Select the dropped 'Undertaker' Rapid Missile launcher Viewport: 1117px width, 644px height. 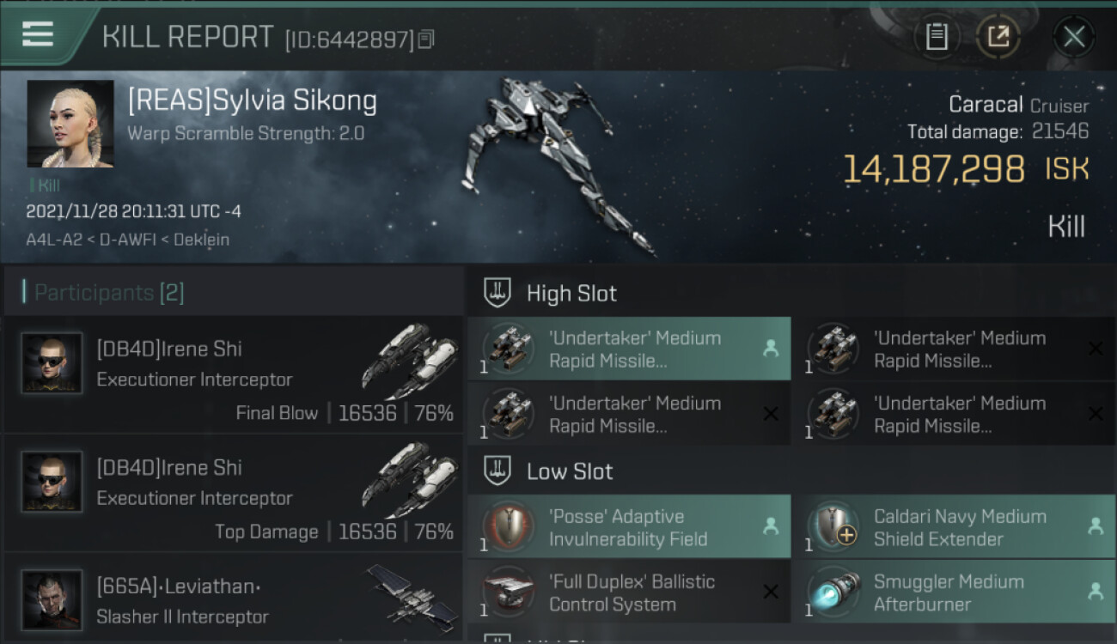point(629,349)
